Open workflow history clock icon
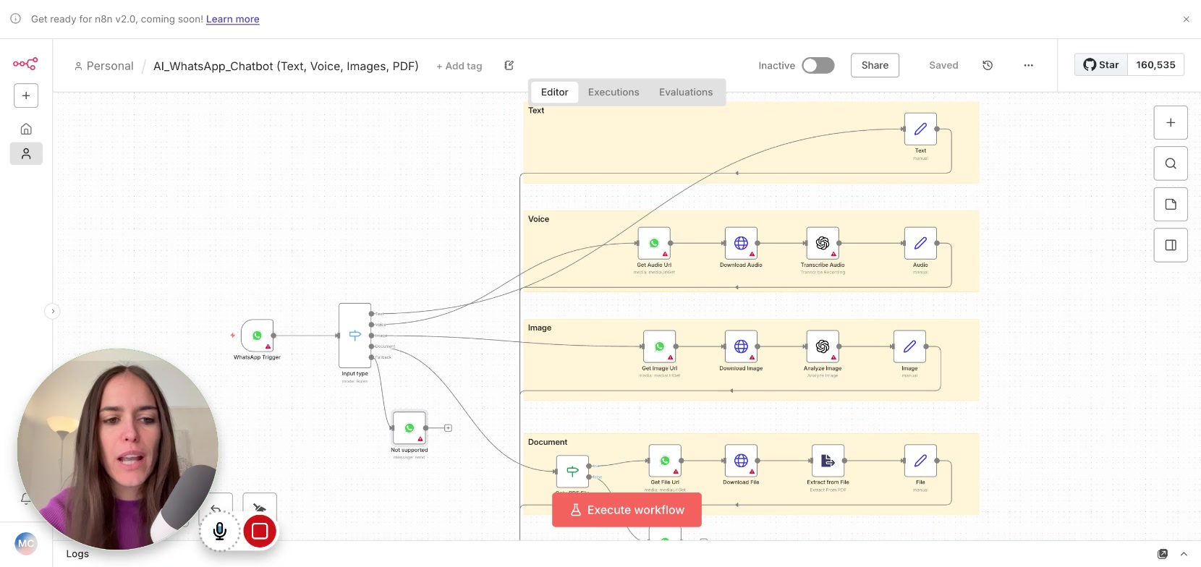Screen dimensions: 1201x567 pos(988,65)
